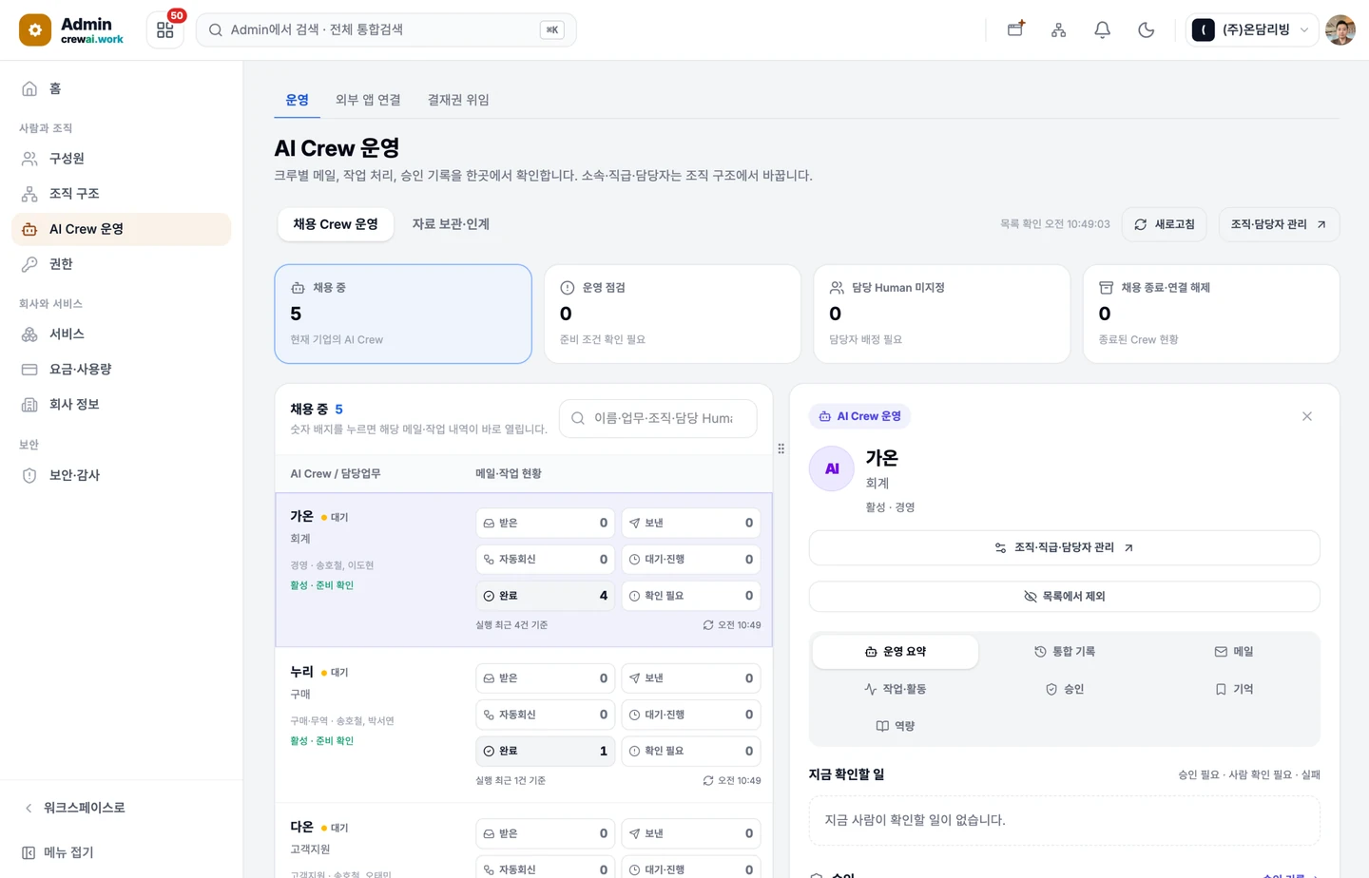Select the 채용 종료·연결 해제 card

pos(1211,314)
